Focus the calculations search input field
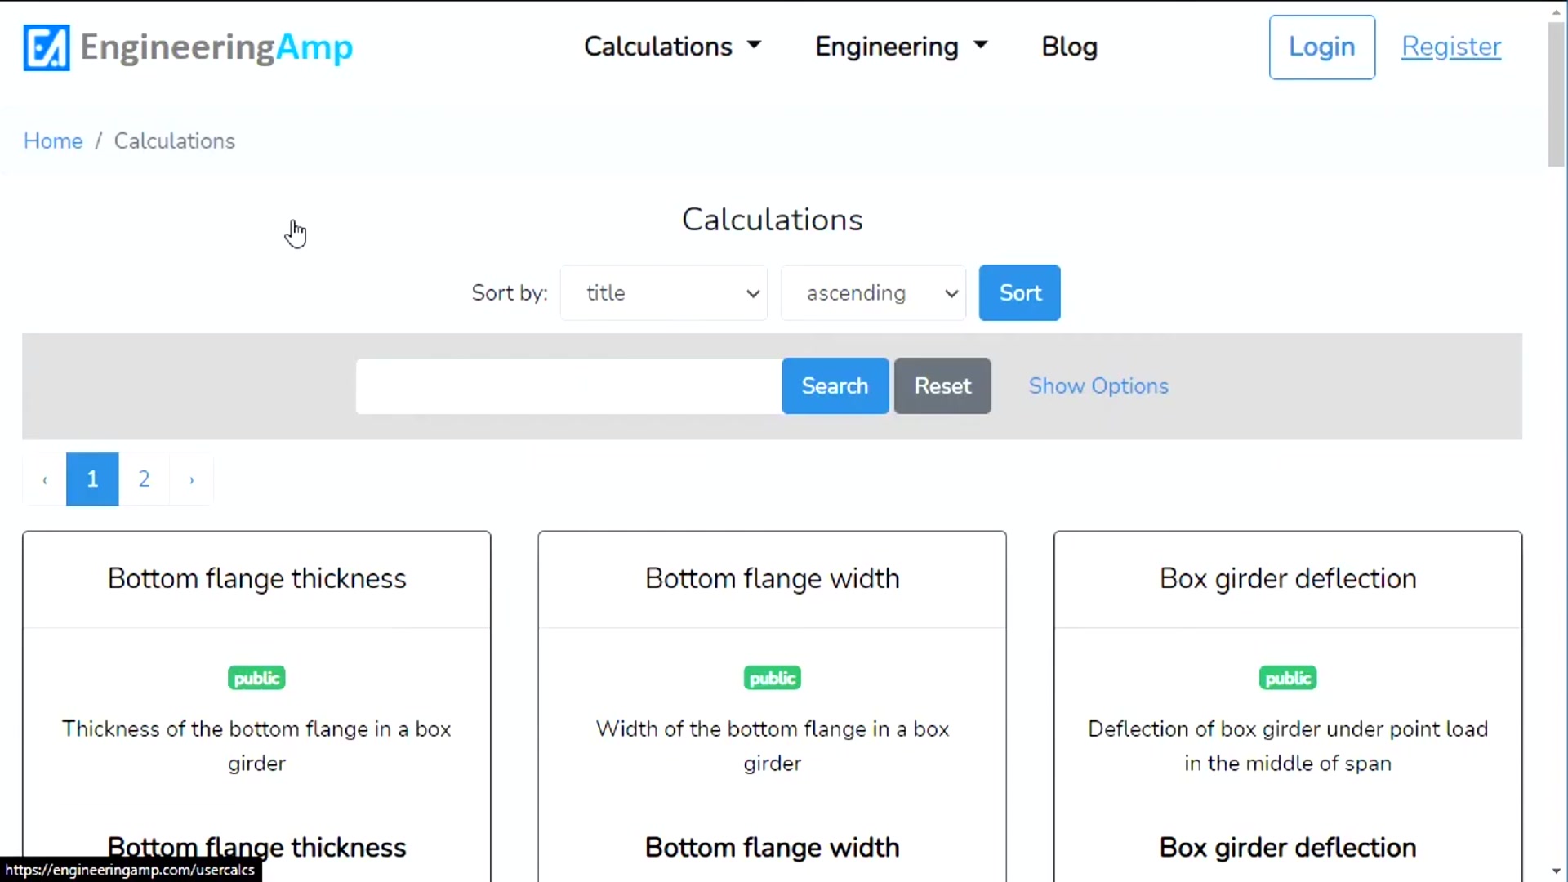The image size is (1568, 882). coord(568,386)
